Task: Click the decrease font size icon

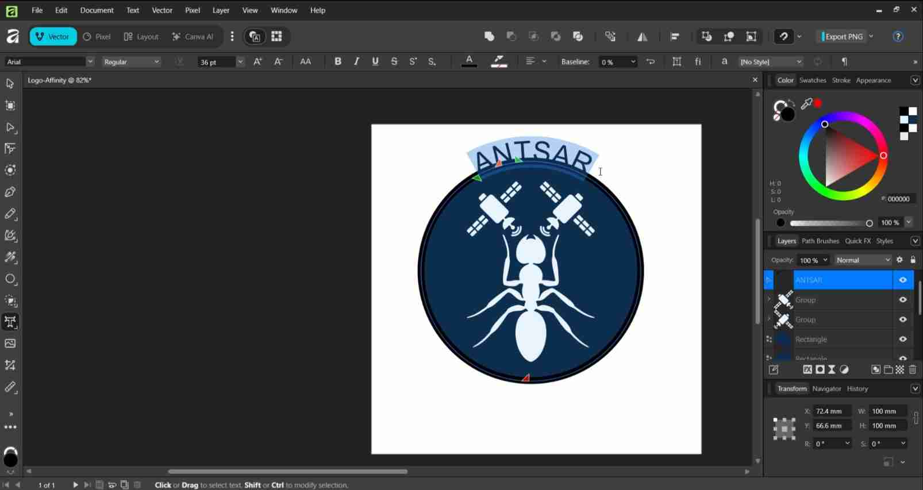Action: pos(279,61)
